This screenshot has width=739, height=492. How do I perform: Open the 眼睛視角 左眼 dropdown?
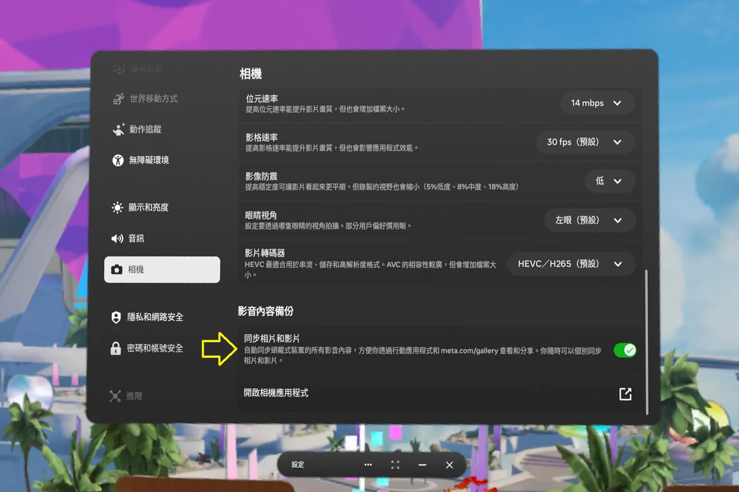point(590,220)
